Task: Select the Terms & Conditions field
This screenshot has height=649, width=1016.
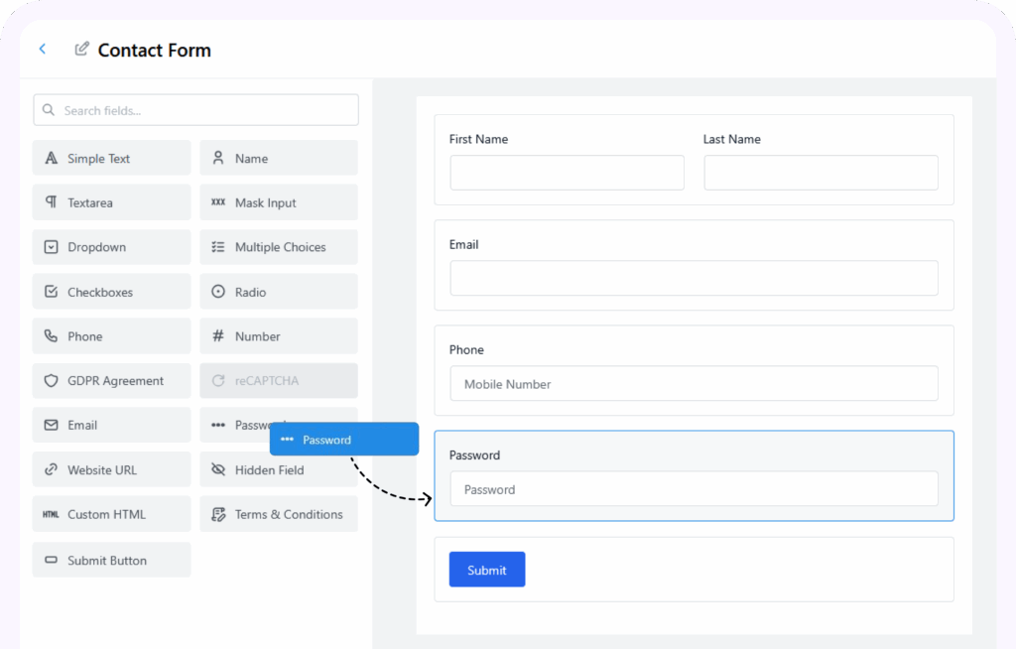Action: (279, 513)
